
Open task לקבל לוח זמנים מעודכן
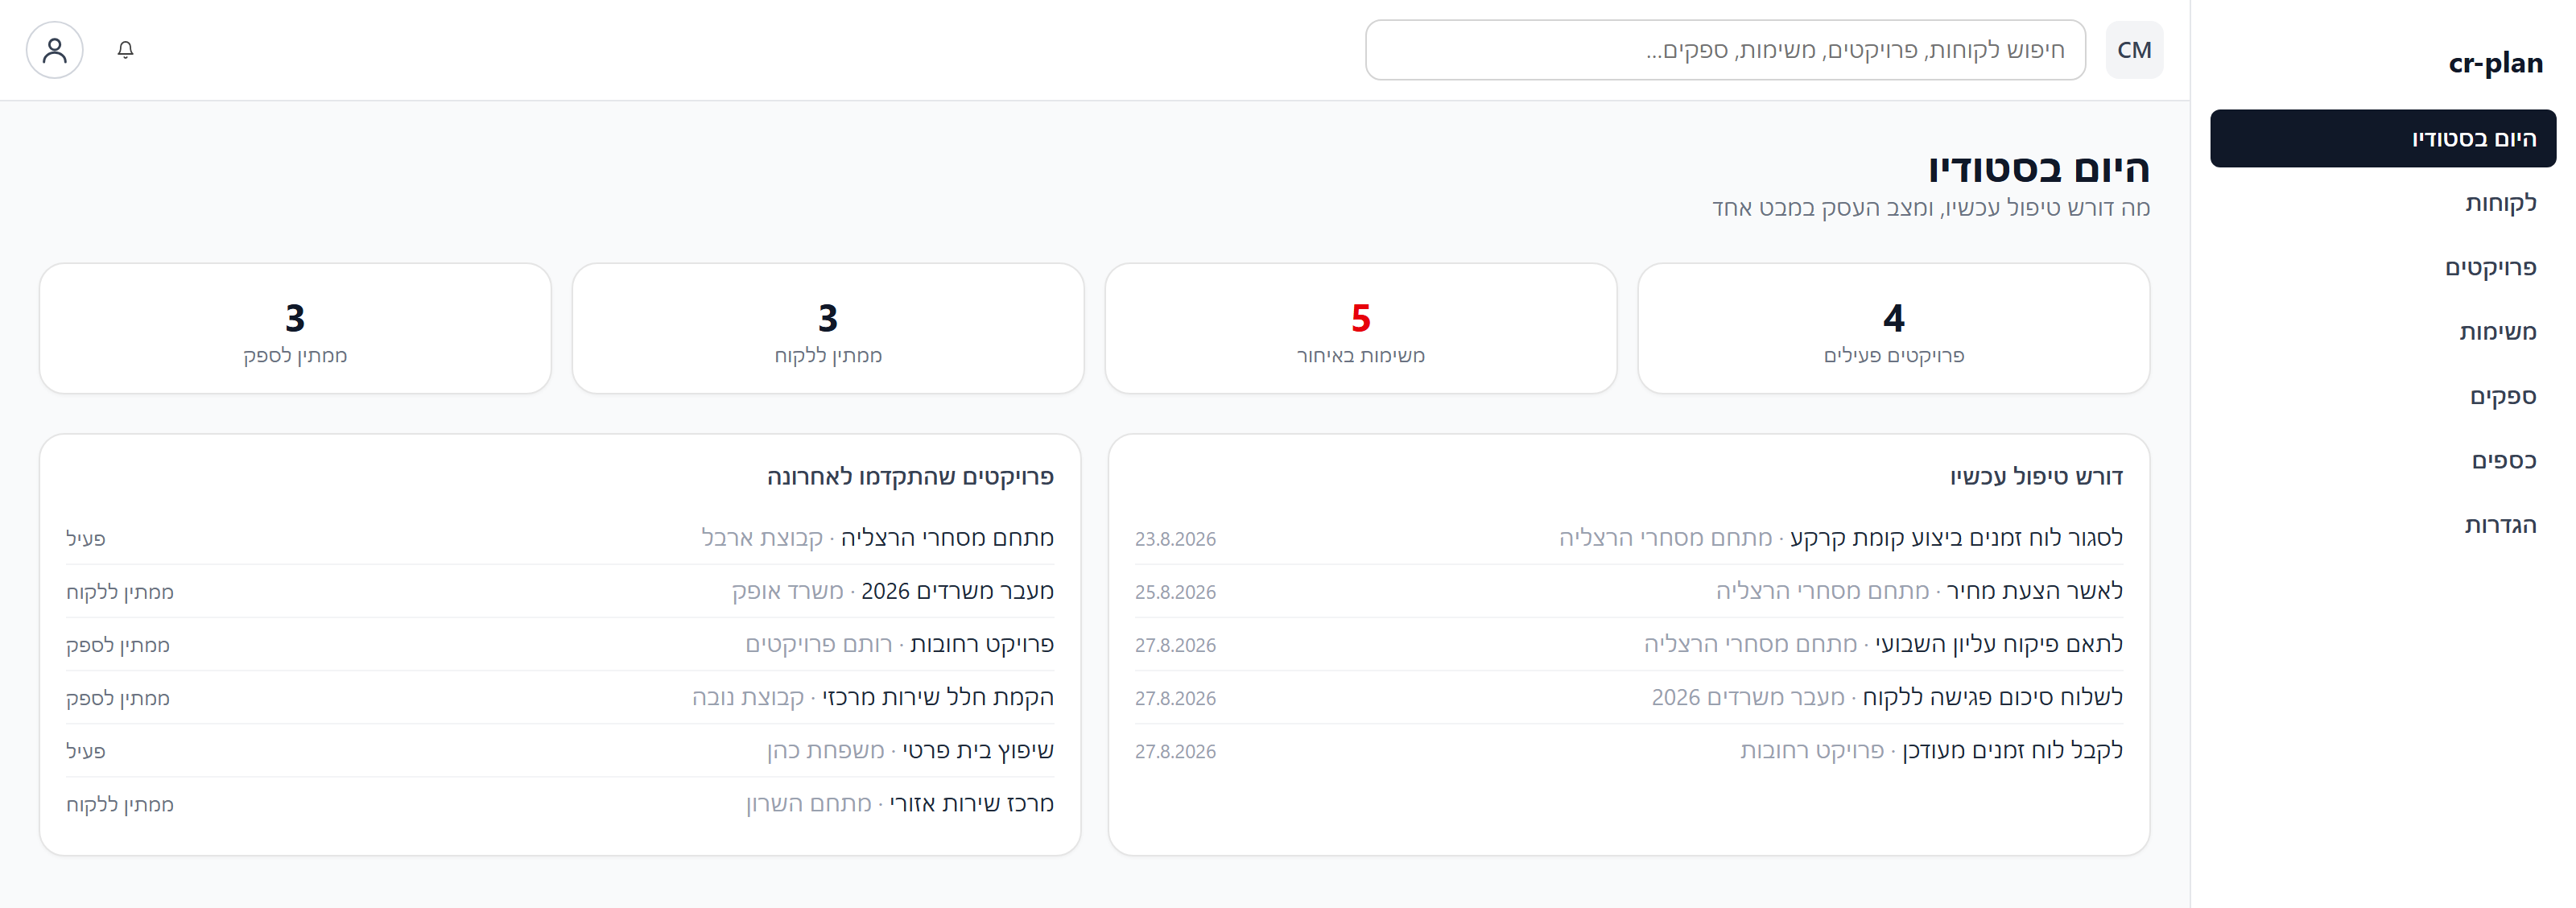1629,750
